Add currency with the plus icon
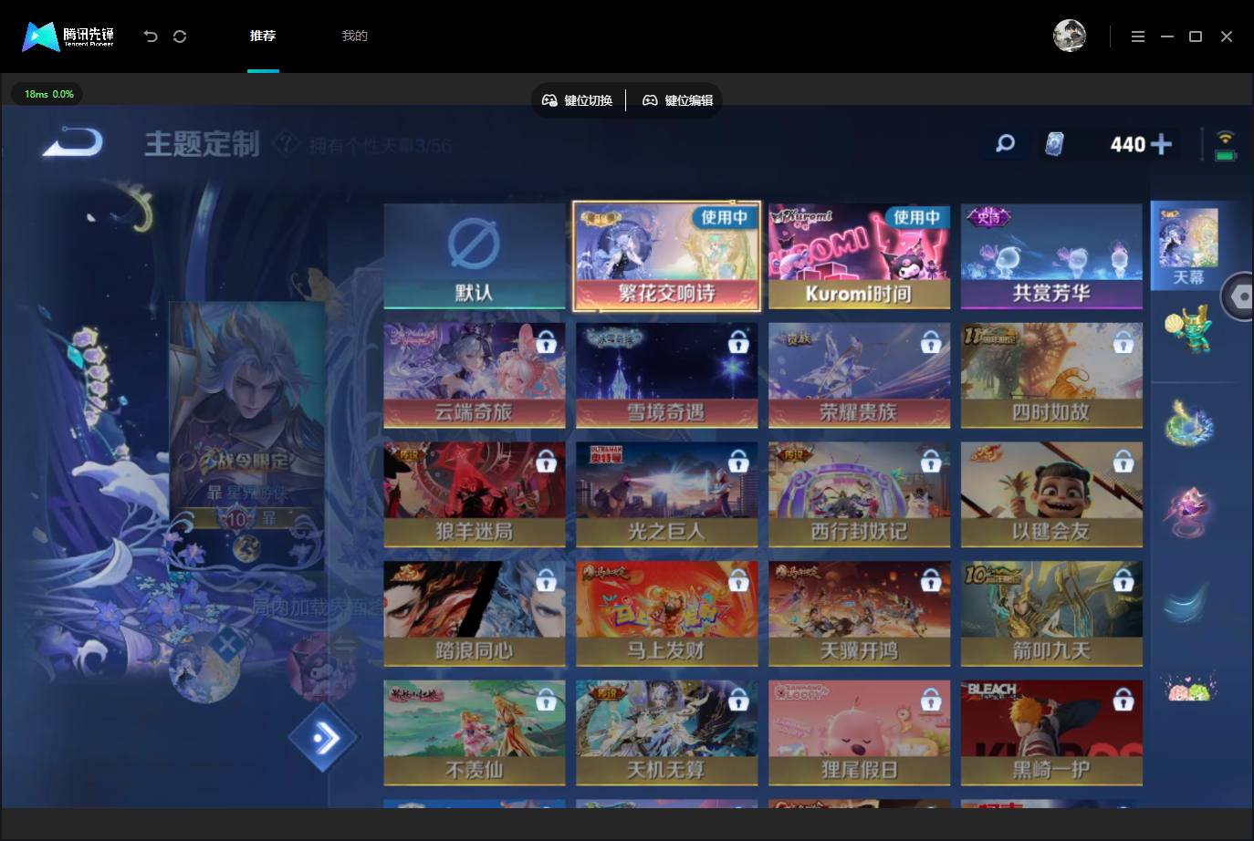 [x=1161, y=144]
